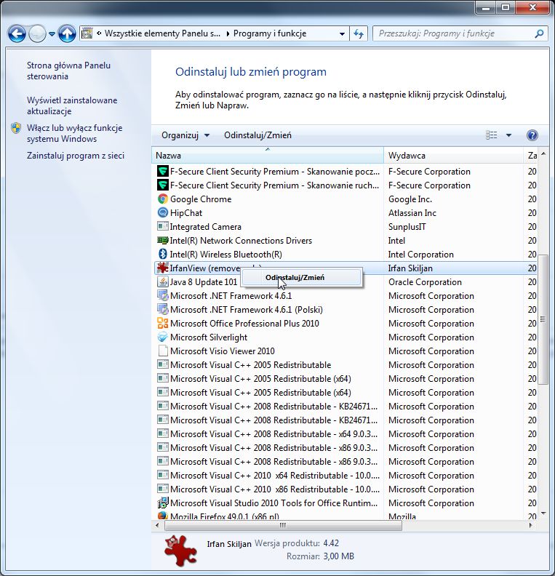Click the shield icon beside Windows features link
Image resolution: width=555 pixels, height=576 pixels.
(x=16, y=128)
